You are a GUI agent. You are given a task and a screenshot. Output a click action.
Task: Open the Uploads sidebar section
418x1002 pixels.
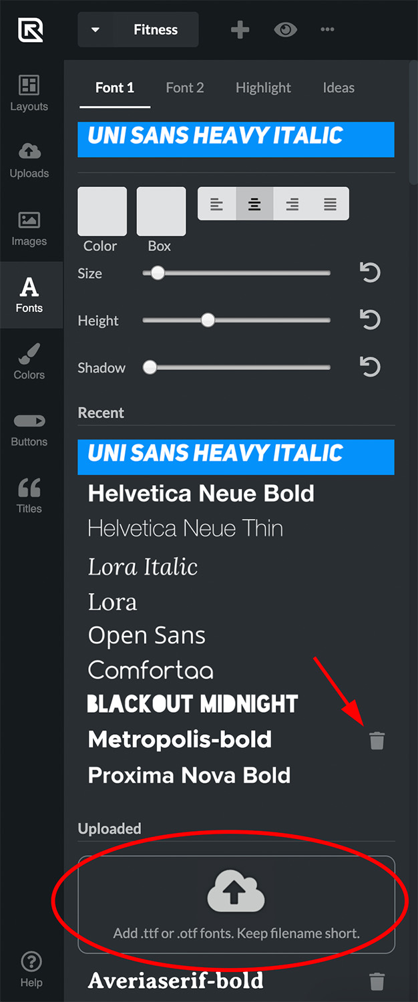point(29,160)
